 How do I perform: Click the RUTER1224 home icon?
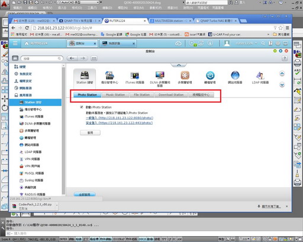(27, 43)
